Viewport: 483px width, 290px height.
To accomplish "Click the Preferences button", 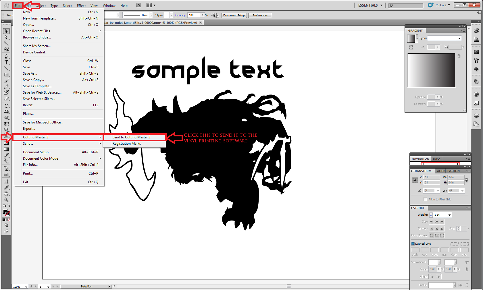I will [x=260, y=16].
